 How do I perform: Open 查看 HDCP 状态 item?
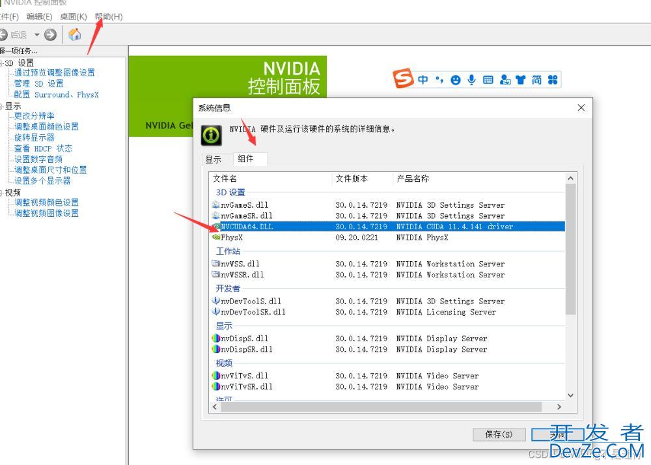(x=43, y=148)
